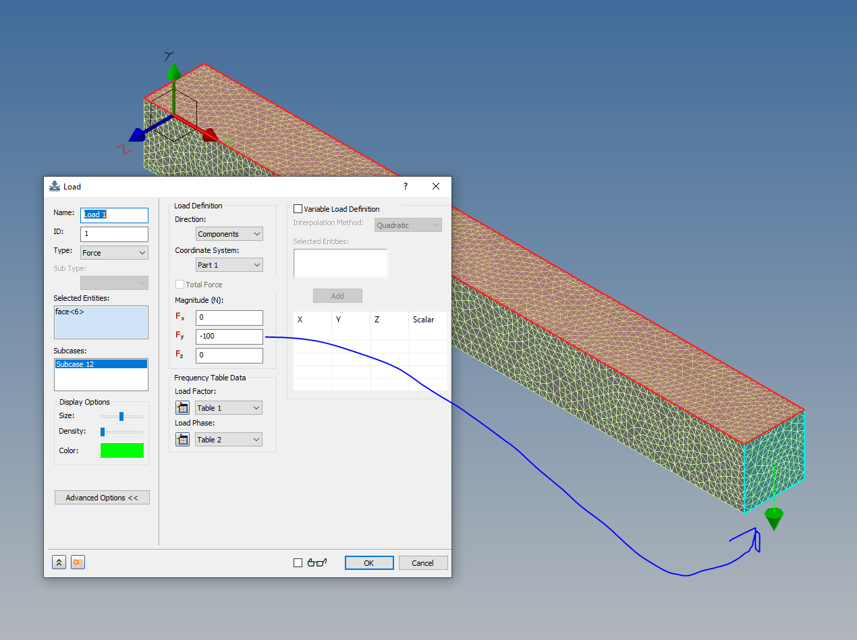Click the burst/flash icon next to collapse arrows
This screenshot has height=640, width=857.
(x=78, y=562)
